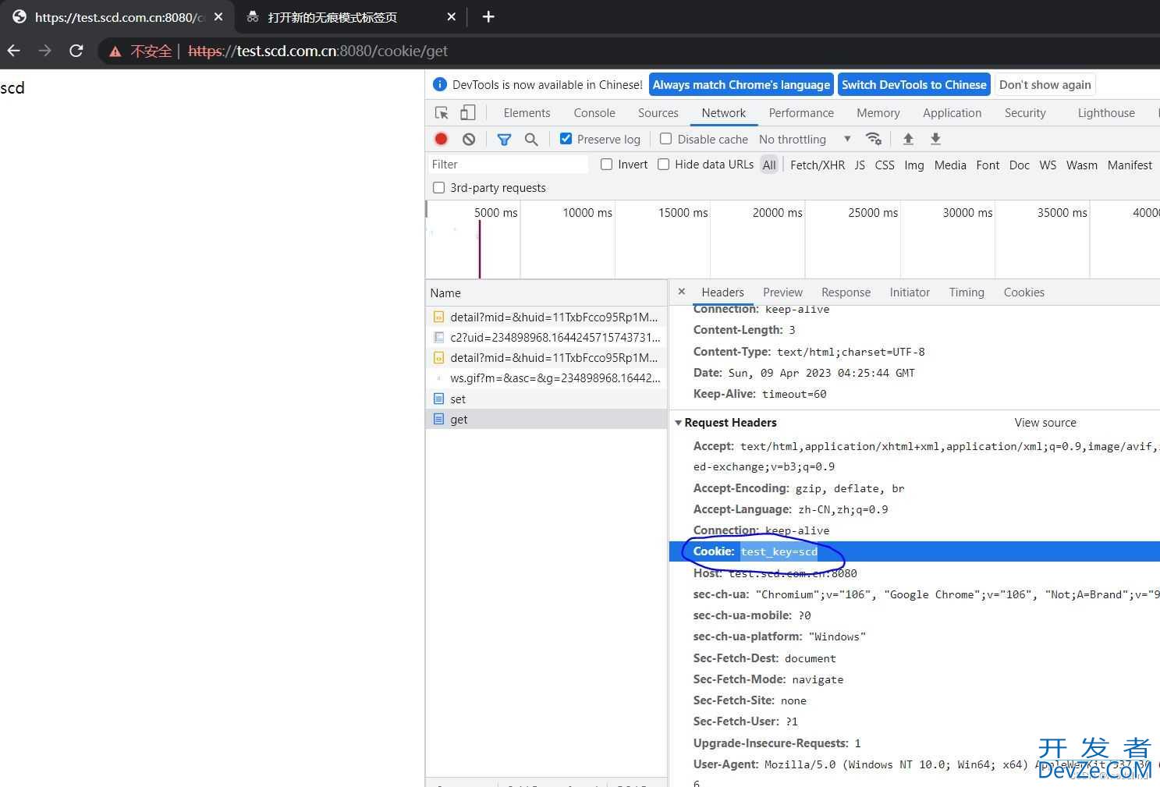Activate the inspect element picker icon
The image size is (1160, 787).
(442, 113)
